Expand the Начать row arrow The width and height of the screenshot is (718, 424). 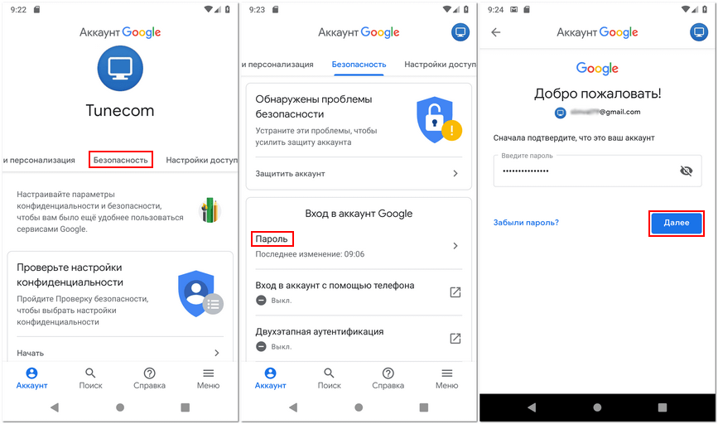pos(217,353)
